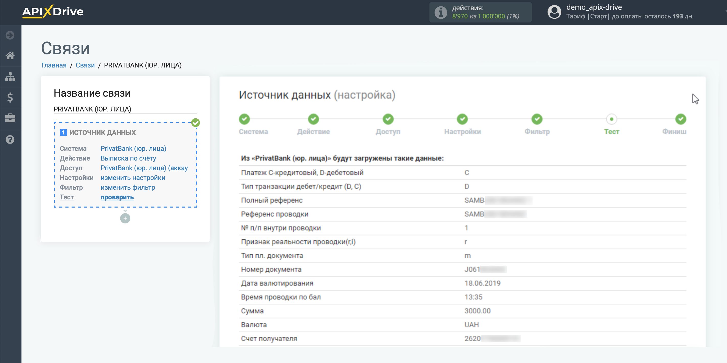Image resolution: width=727 pixels, height=363 pixels.
Task: Go to the Система step circle
Action: pos(244,119)
